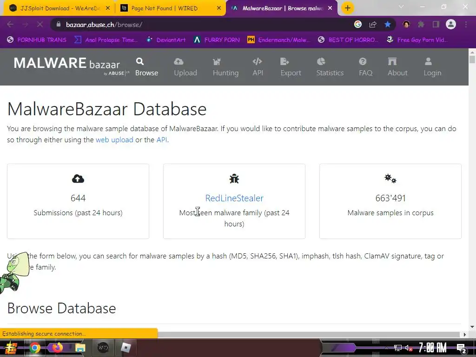This screenshot has height=357, width=476.
Task: Open the RedLineStealer family link
Action: point(234,198)
